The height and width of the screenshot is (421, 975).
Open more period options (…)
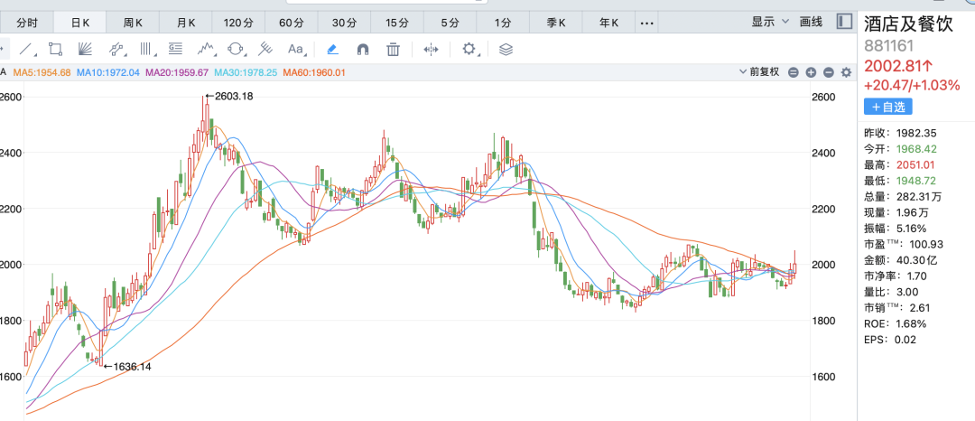(646, 22)
